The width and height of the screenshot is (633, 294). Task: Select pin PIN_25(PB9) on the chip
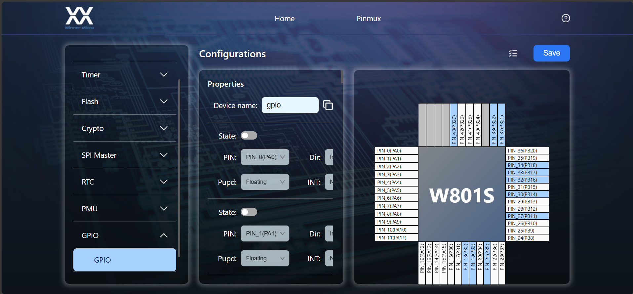(x=527, y=231)
